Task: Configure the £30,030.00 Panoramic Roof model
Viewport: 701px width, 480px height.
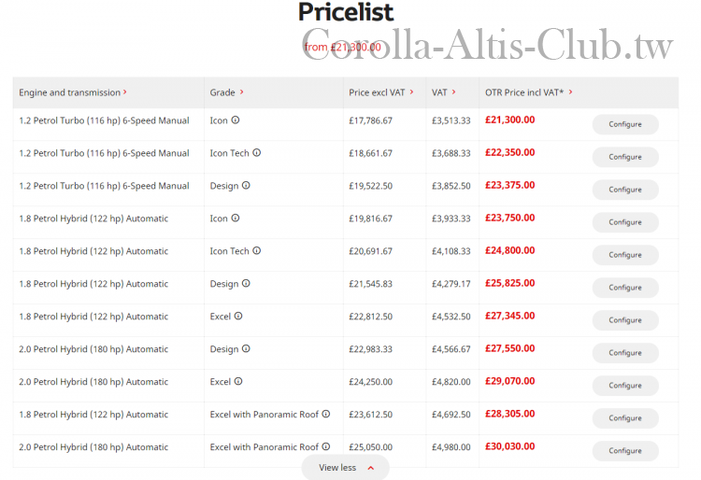Action: pos(625,450)
